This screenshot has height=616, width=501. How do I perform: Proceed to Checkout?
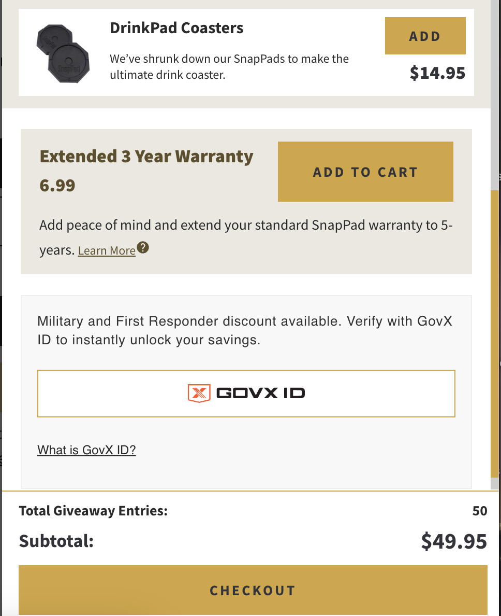tap(253, 590)
